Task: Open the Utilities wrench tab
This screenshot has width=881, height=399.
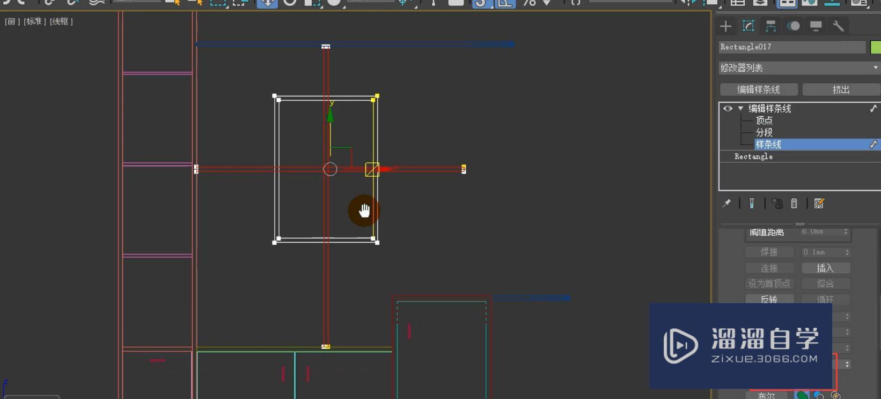Action: pos(839,26)
